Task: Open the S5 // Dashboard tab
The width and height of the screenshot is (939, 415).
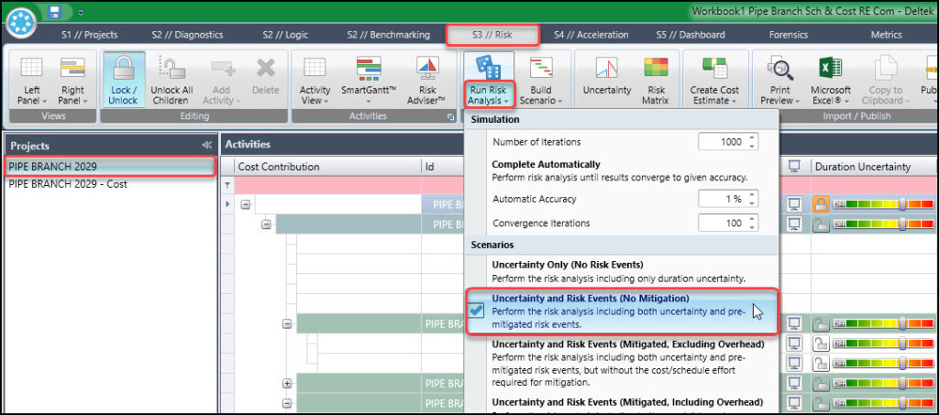Action: tap(690, 35)
